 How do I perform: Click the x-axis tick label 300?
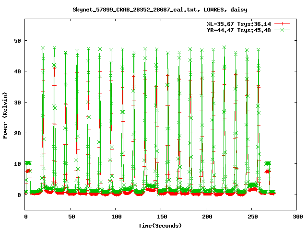coord(298,217)
